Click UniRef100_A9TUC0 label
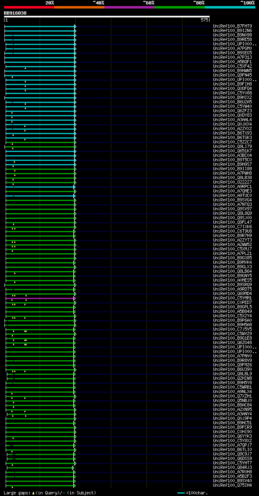This screenshot has height=496, width=259. [x=232, y=196]
